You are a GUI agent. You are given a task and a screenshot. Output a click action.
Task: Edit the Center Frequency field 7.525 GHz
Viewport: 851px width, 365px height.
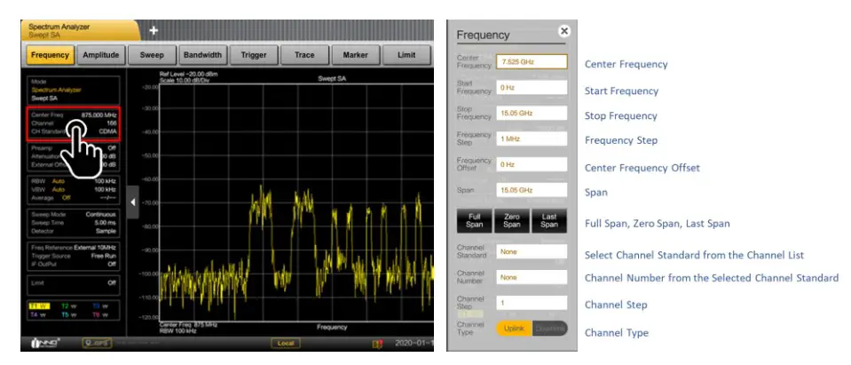tap(532, 62)
